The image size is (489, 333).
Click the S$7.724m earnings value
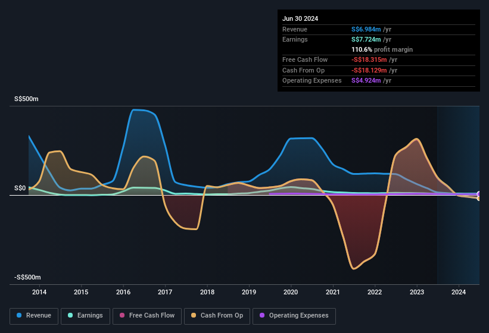[x=366, y=39]
